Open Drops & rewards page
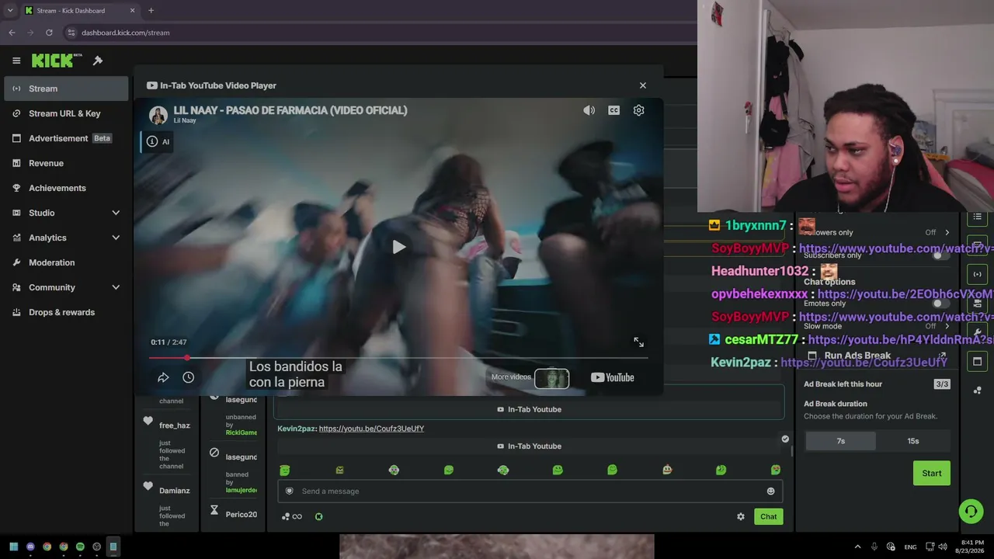Image resolution: width=994 pixels, height=559 pixels. 66,312
